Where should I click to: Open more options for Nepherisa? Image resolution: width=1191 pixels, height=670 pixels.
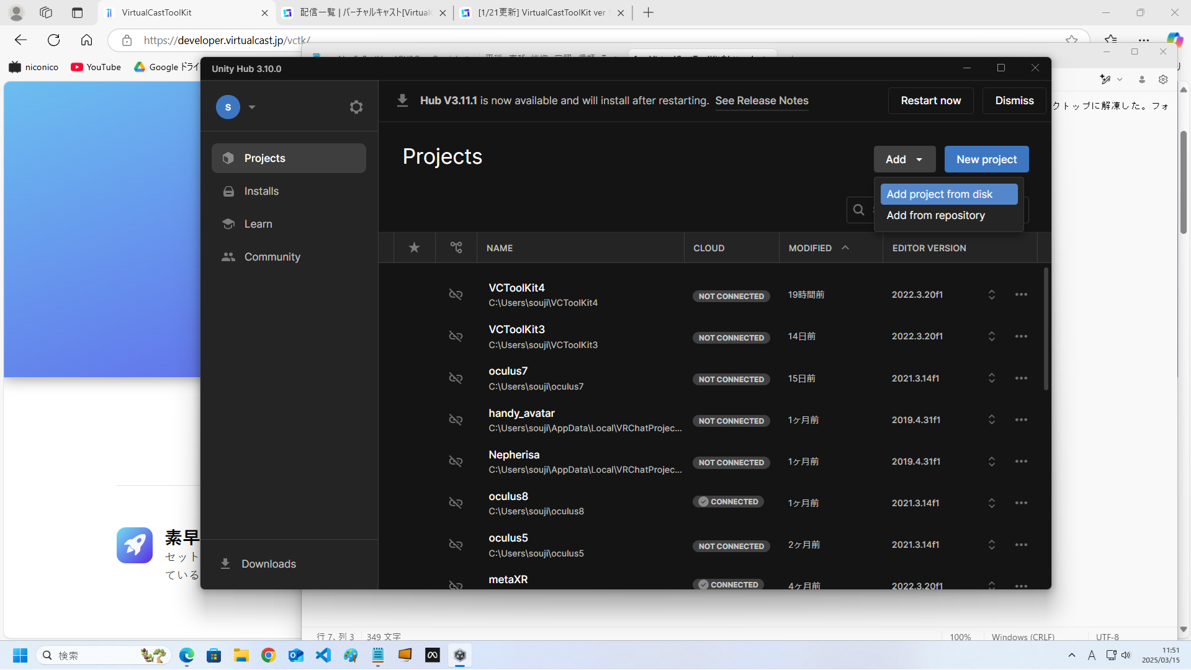[x=1021, y=462]
